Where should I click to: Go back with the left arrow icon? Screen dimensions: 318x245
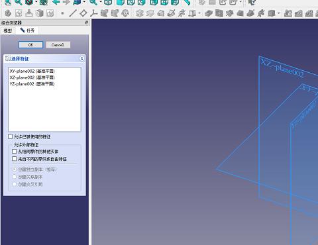(x=56, y=2)
